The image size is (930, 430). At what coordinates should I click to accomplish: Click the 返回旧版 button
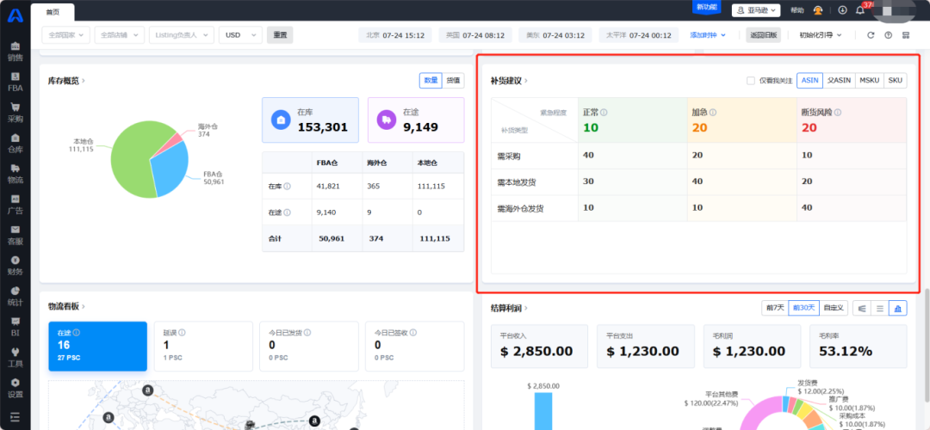click(x=763, y=35)
